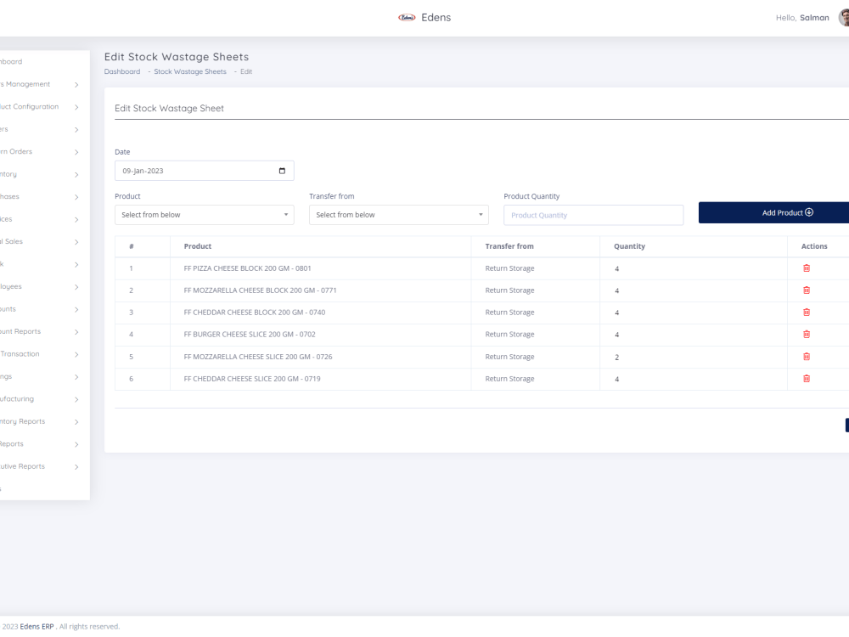Click the Transfer from column header

coord(509,246)
